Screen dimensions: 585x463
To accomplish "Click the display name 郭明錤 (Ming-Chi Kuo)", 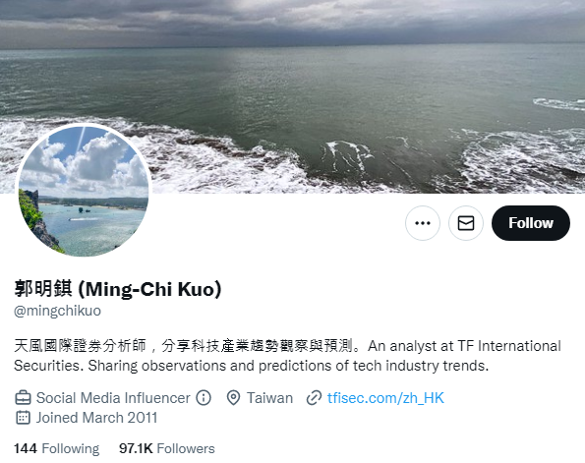I will coord(118,289).
